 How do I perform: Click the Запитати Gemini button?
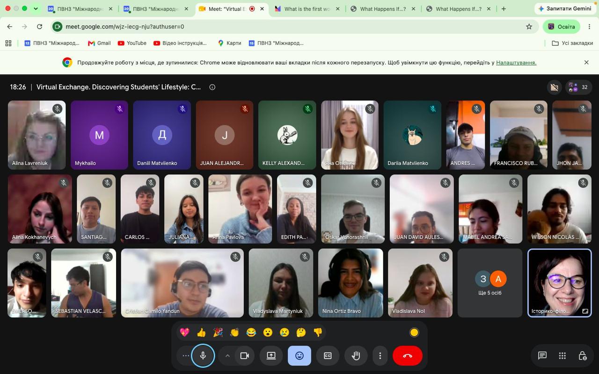565,9
